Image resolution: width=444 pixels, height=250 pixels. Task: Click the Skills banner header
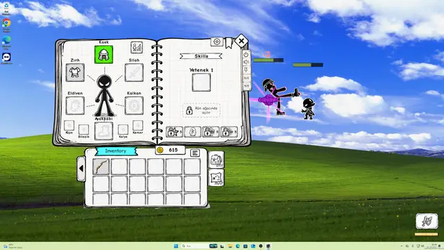(x=201, y=56)
